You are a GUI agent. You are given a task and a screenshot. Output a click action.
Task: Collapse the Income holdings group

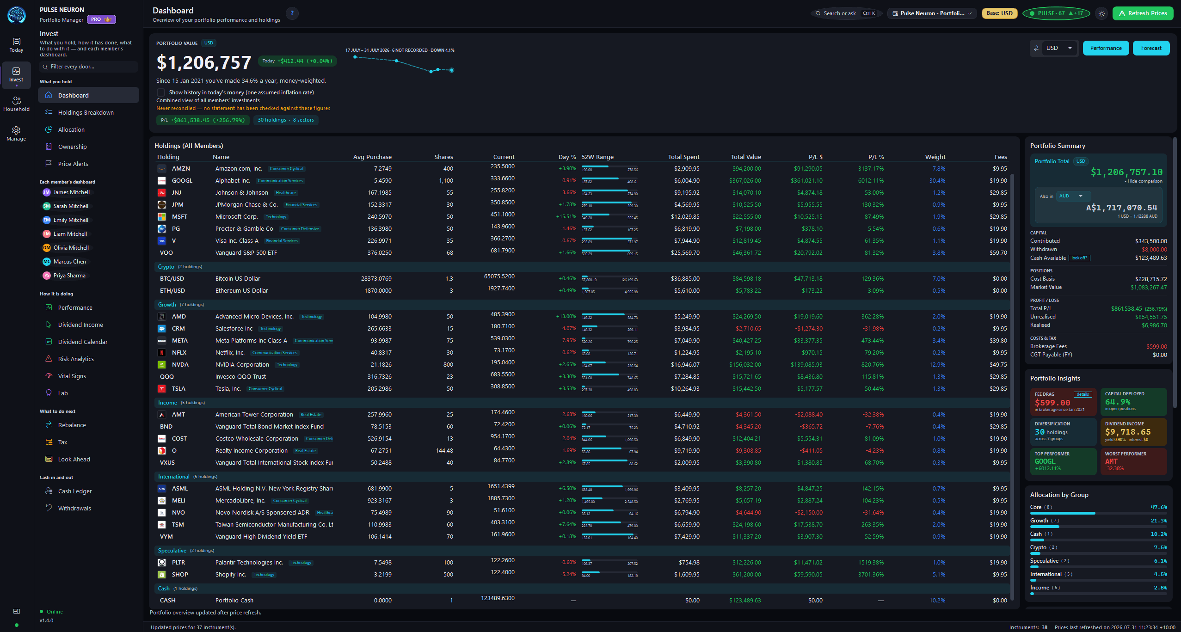click(x=581, y=403)
